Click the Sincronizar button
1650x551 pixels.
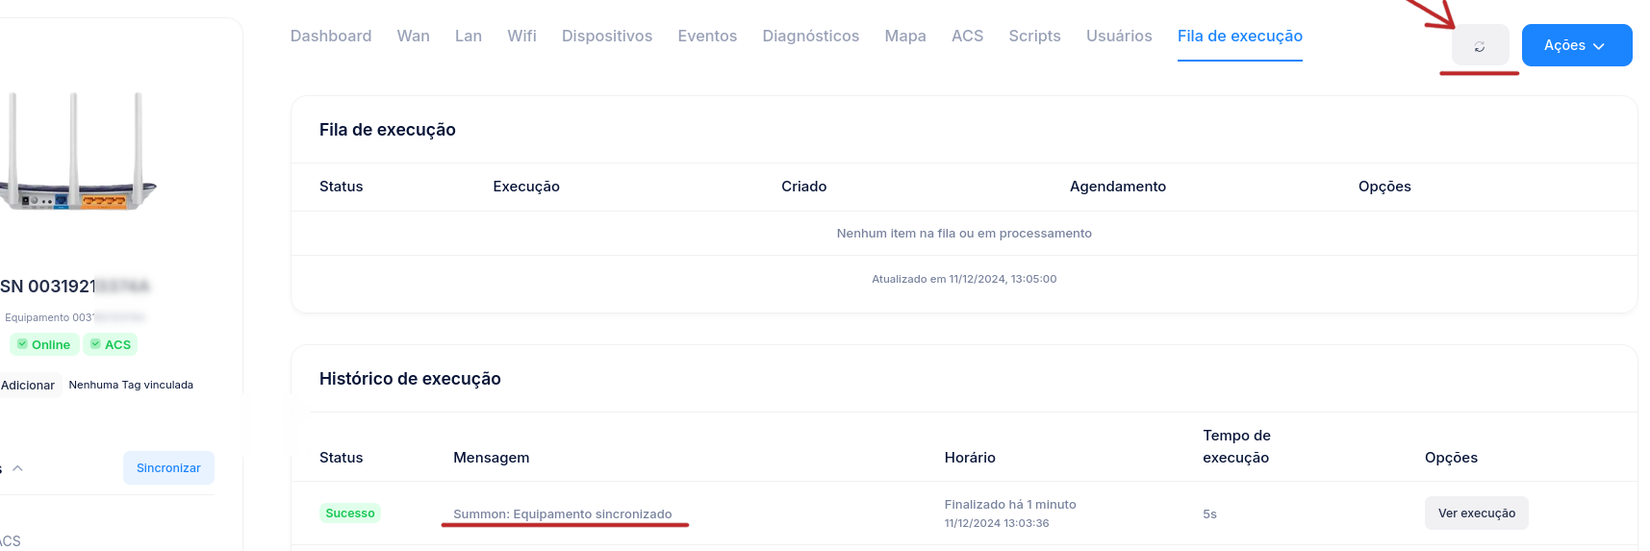tap(168, 468)
